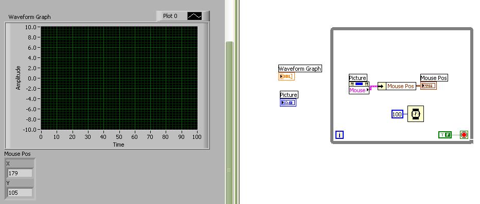
Task: Click the Y value field showing 105
Action: coord(20,193)
